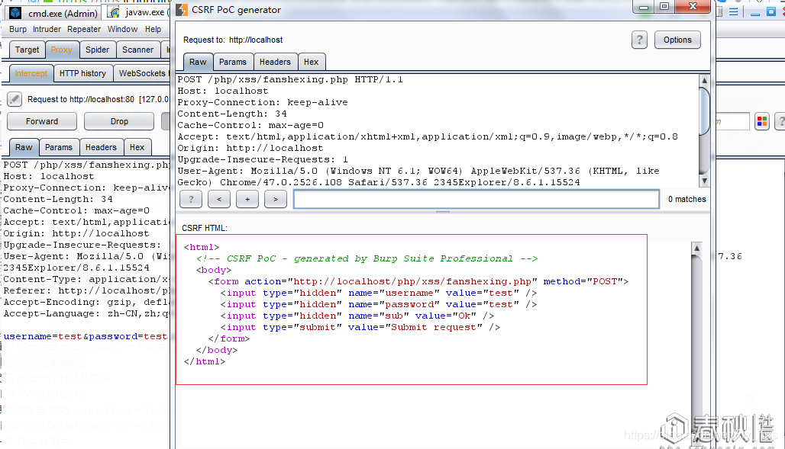
Task: Click the hidden sub input line in CSRF HTML
Action: (x=357, y=316)
